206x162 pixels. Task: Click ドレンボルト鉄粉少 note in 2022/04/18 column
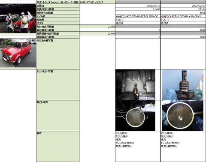[x=125, y=143]
